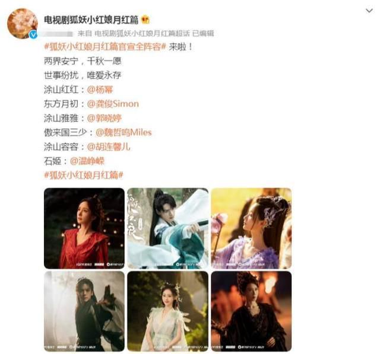The image size is (380, 354).
Task: View the red dress character poster
Action: point(84,228)
